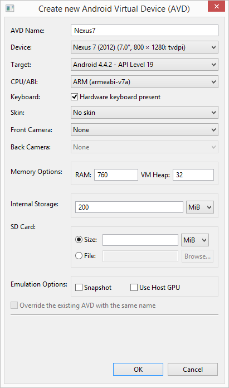The width and height of the screenshot is (229, 388).
Task: Click the disabled Back Camera dropdown
Action: pyautogui.click(x=144, y=147)
